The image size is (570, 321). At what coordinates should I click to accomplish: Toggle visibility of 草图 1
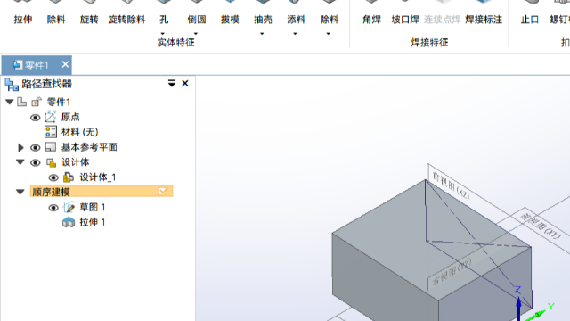[x=53, y=208]
